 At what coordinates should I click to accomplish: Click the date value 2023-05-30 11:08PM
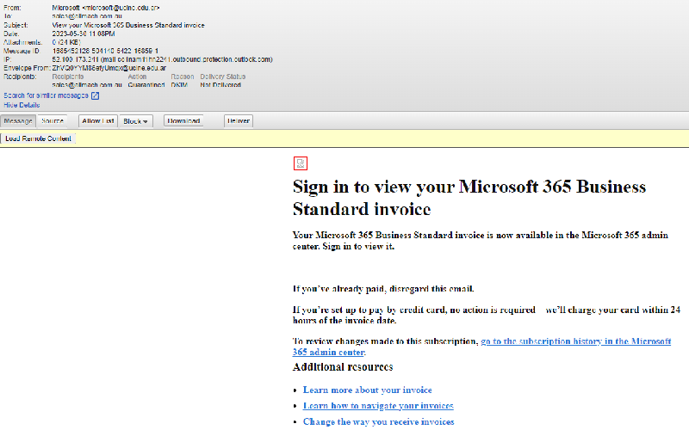pyautogui.click(x=84, y=34)
